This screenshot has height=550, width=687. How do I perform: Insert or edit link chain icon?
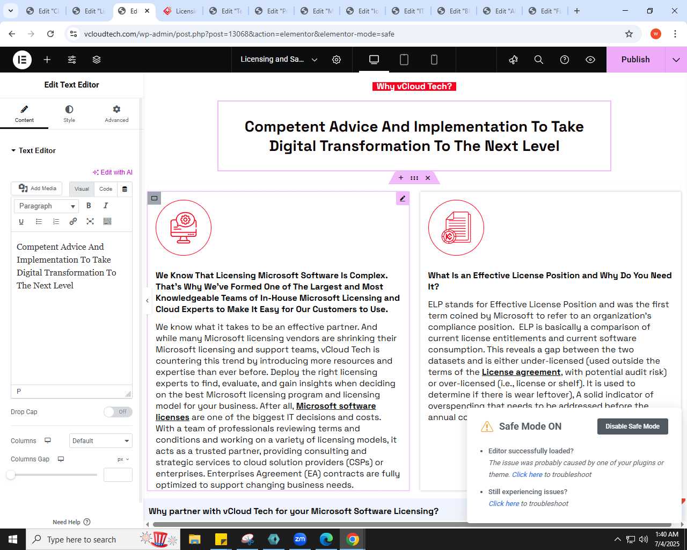pyautogui.click(x=73, y=221)
